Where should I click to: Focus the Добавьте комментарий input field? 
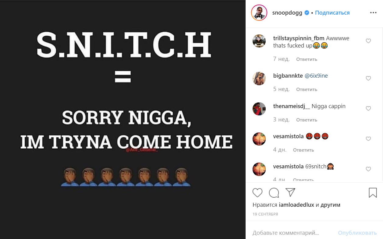293,233
